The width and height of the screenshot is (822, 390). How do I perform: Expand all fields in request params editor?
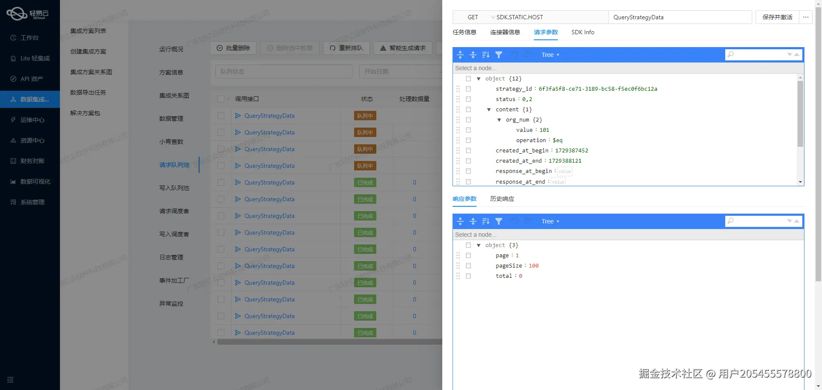[x=460, y=55]
